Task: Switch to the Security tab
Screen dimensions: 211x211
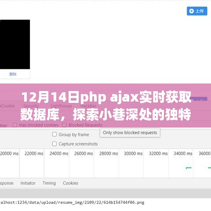Action: click(31, 106)
